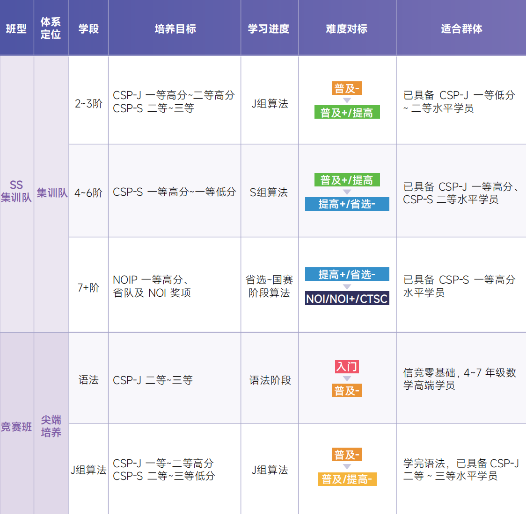
Task: Click the red 入门 difficulty badge
Action: [347, 366]
